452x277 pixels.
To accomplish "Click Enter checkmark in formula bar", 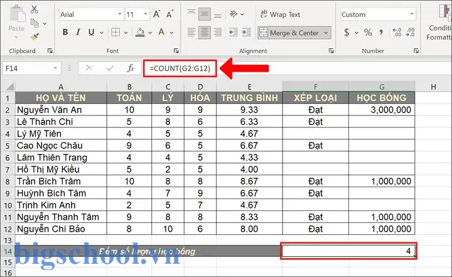I will 109,68.
